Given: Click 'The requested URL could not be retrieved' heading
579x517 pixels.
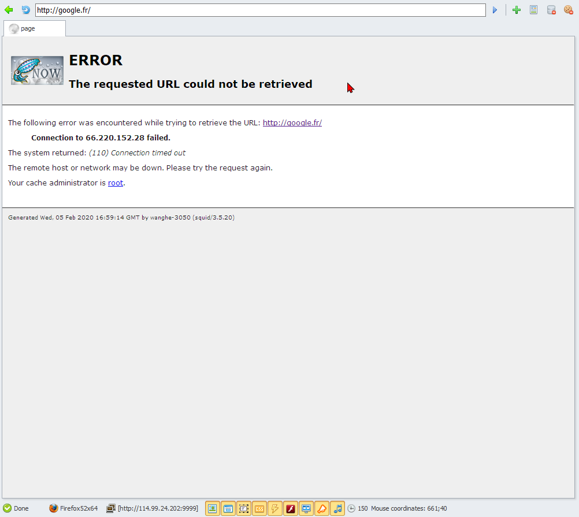Looking at the screenshot, I should tap(191, 84).
